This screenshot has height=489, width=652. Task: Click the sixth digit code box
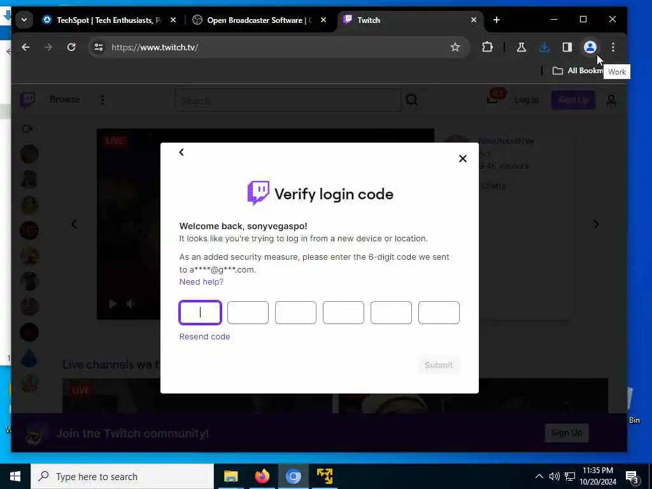439,312
